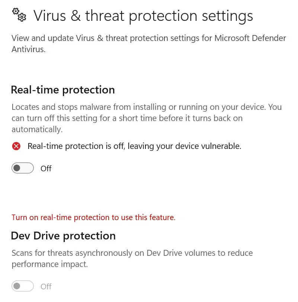Click the gears icon beside the page title
This screenshot has height=302, width=298.
19,15
